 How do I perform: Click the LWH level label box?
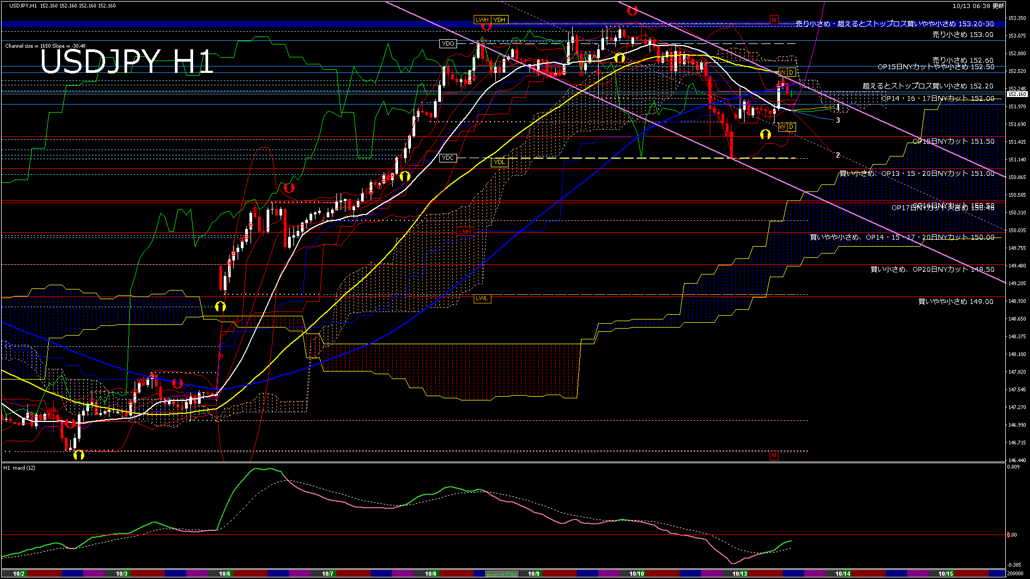[x=482, y=20]
